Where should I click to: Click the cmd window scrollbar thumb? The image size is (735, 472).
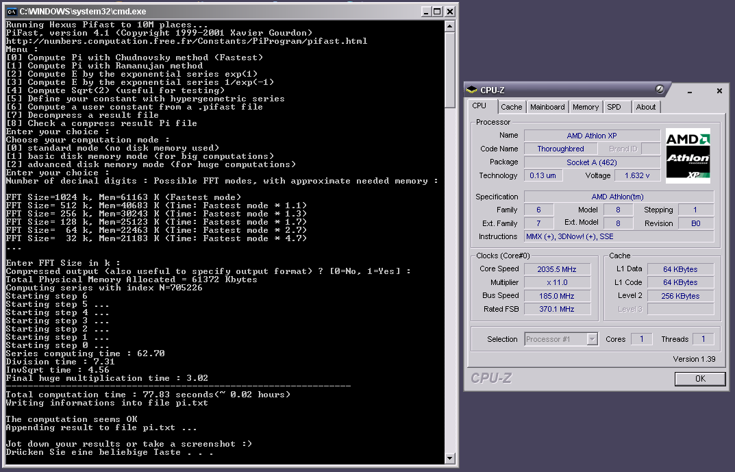[x=449, y=69]
